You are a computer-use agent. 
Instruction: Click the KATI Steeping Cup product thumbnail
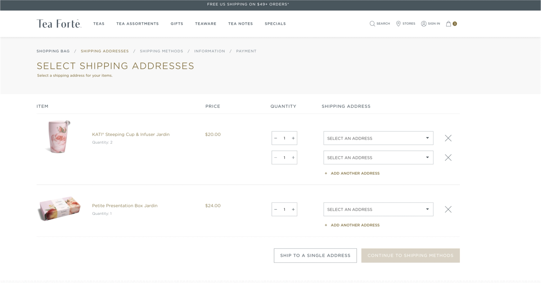click(x=58, y=137)
